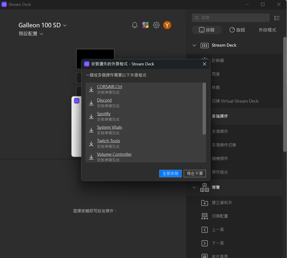The width and height of the screenshot is (287, 258).
Task: Switch to the 按鍵 tab
Action: (x=207, y=30)
